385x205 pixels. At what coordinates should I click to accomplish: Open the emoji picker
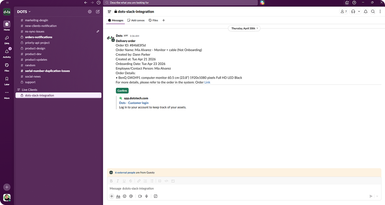click(x=125, y=196)
